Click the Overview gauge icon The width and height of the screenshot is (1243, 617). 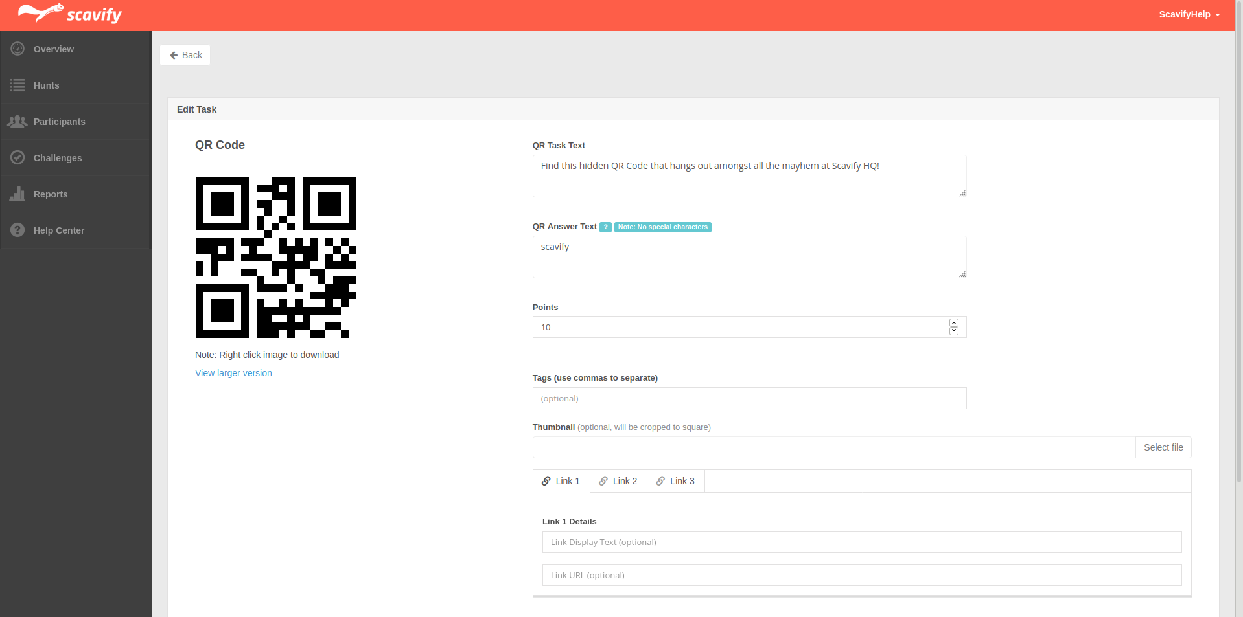[x=17, y=49]
